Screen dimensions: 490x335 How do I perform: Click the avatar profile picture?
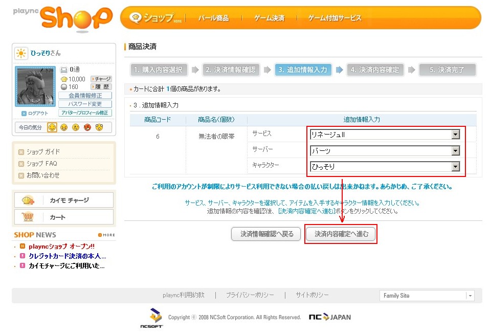click(35, 86)
